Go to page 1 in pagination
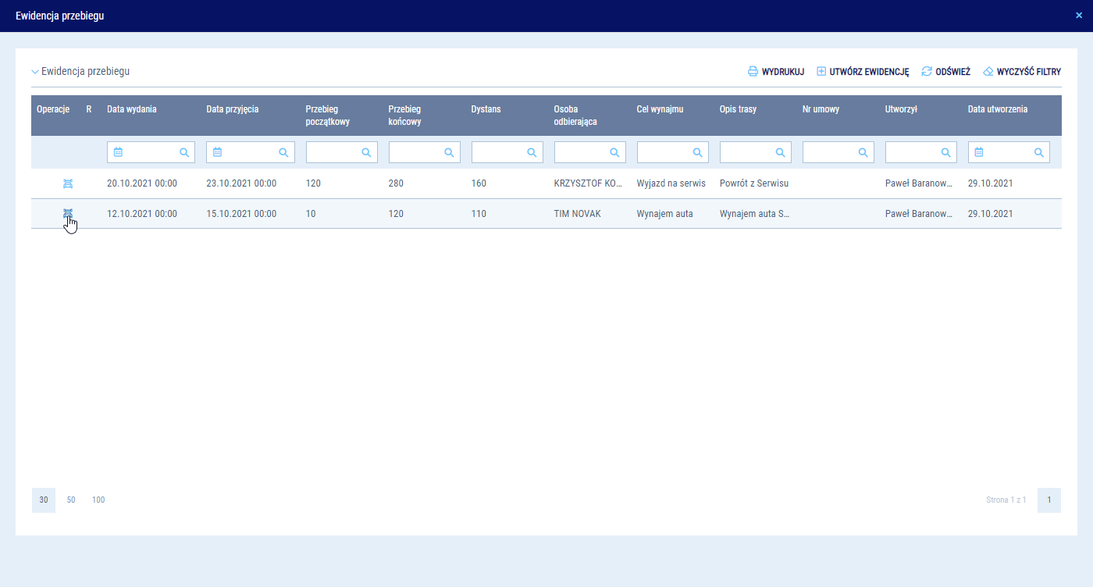Viewport: 1093px width, 587px height. click(1048, 500)
